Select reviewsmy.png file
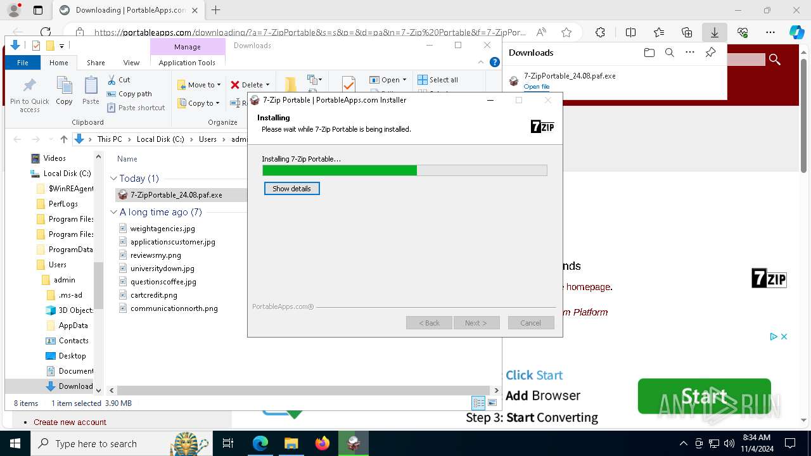This screenshot has height=456, width=811. (156, 255)
